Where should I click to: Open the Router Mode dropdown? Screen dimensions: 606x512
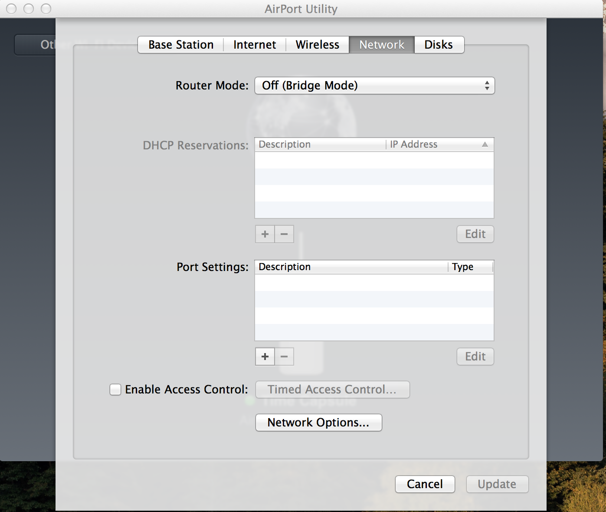(374, 86)
